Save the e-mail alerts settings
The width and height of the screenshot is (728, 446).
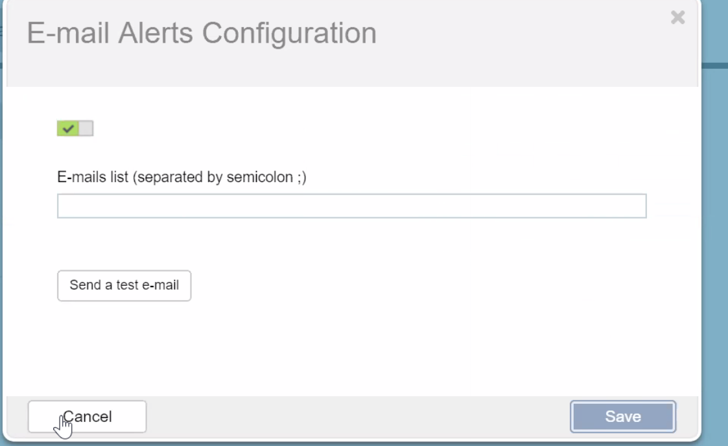(x=622, y=416)
